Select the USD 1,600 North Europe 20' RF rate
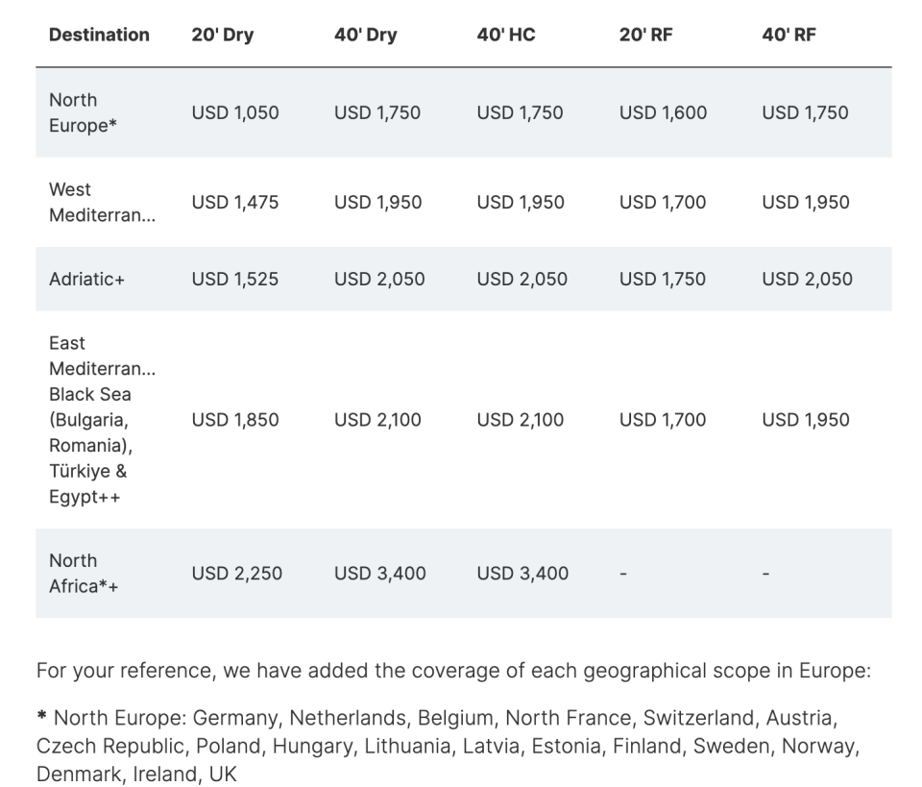Viewport: 922px width, 787px height. point(663,112)
